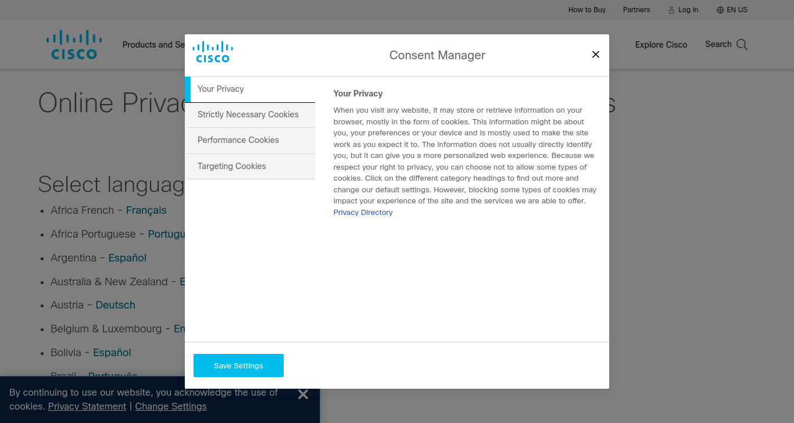The height and width of the screenshot is (423, 794).
Task: Select the EN US globe language icon
Action: pyautogui.click(x=720, y=10)
